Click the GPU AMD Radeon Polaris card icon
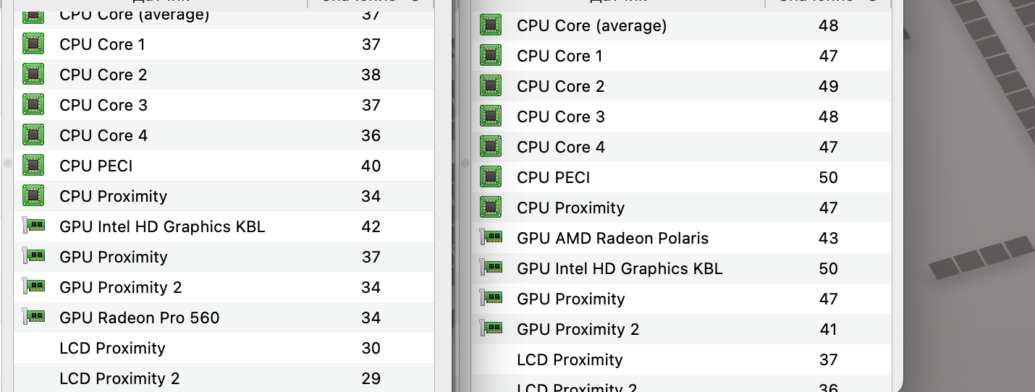The height and width of the screenshot is (392, 1035). (x=491, y=238)
